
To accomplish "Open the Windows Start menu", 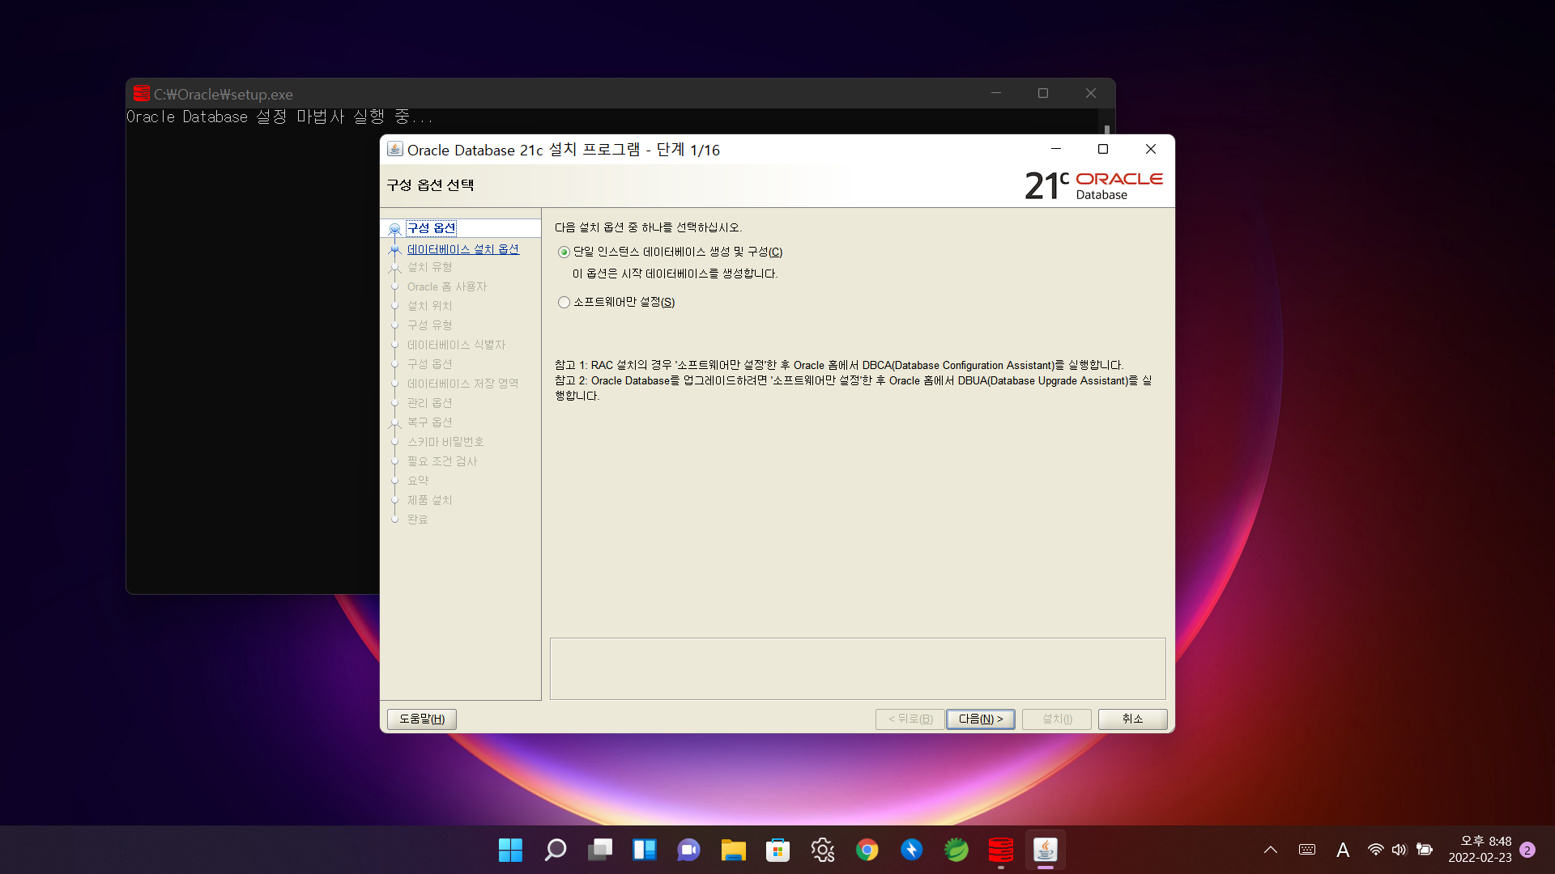I will 510,850.
